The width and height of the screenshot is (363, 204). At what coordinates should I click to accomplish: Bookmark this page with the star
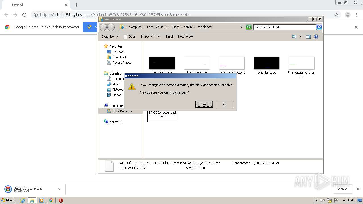336,15
